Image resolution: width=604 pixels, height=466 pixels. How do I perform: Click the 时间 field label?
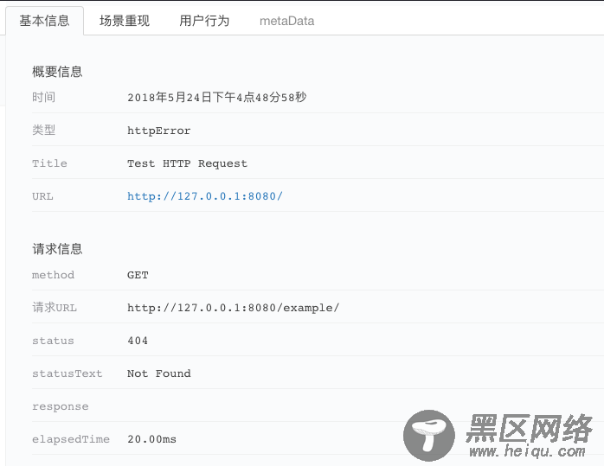pos(43,98)
